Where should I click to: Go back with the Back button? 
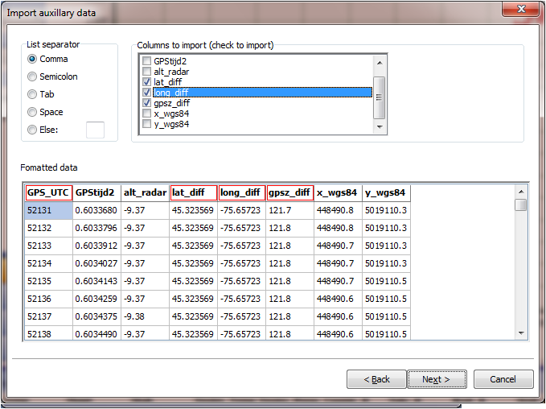click(376, 379)
